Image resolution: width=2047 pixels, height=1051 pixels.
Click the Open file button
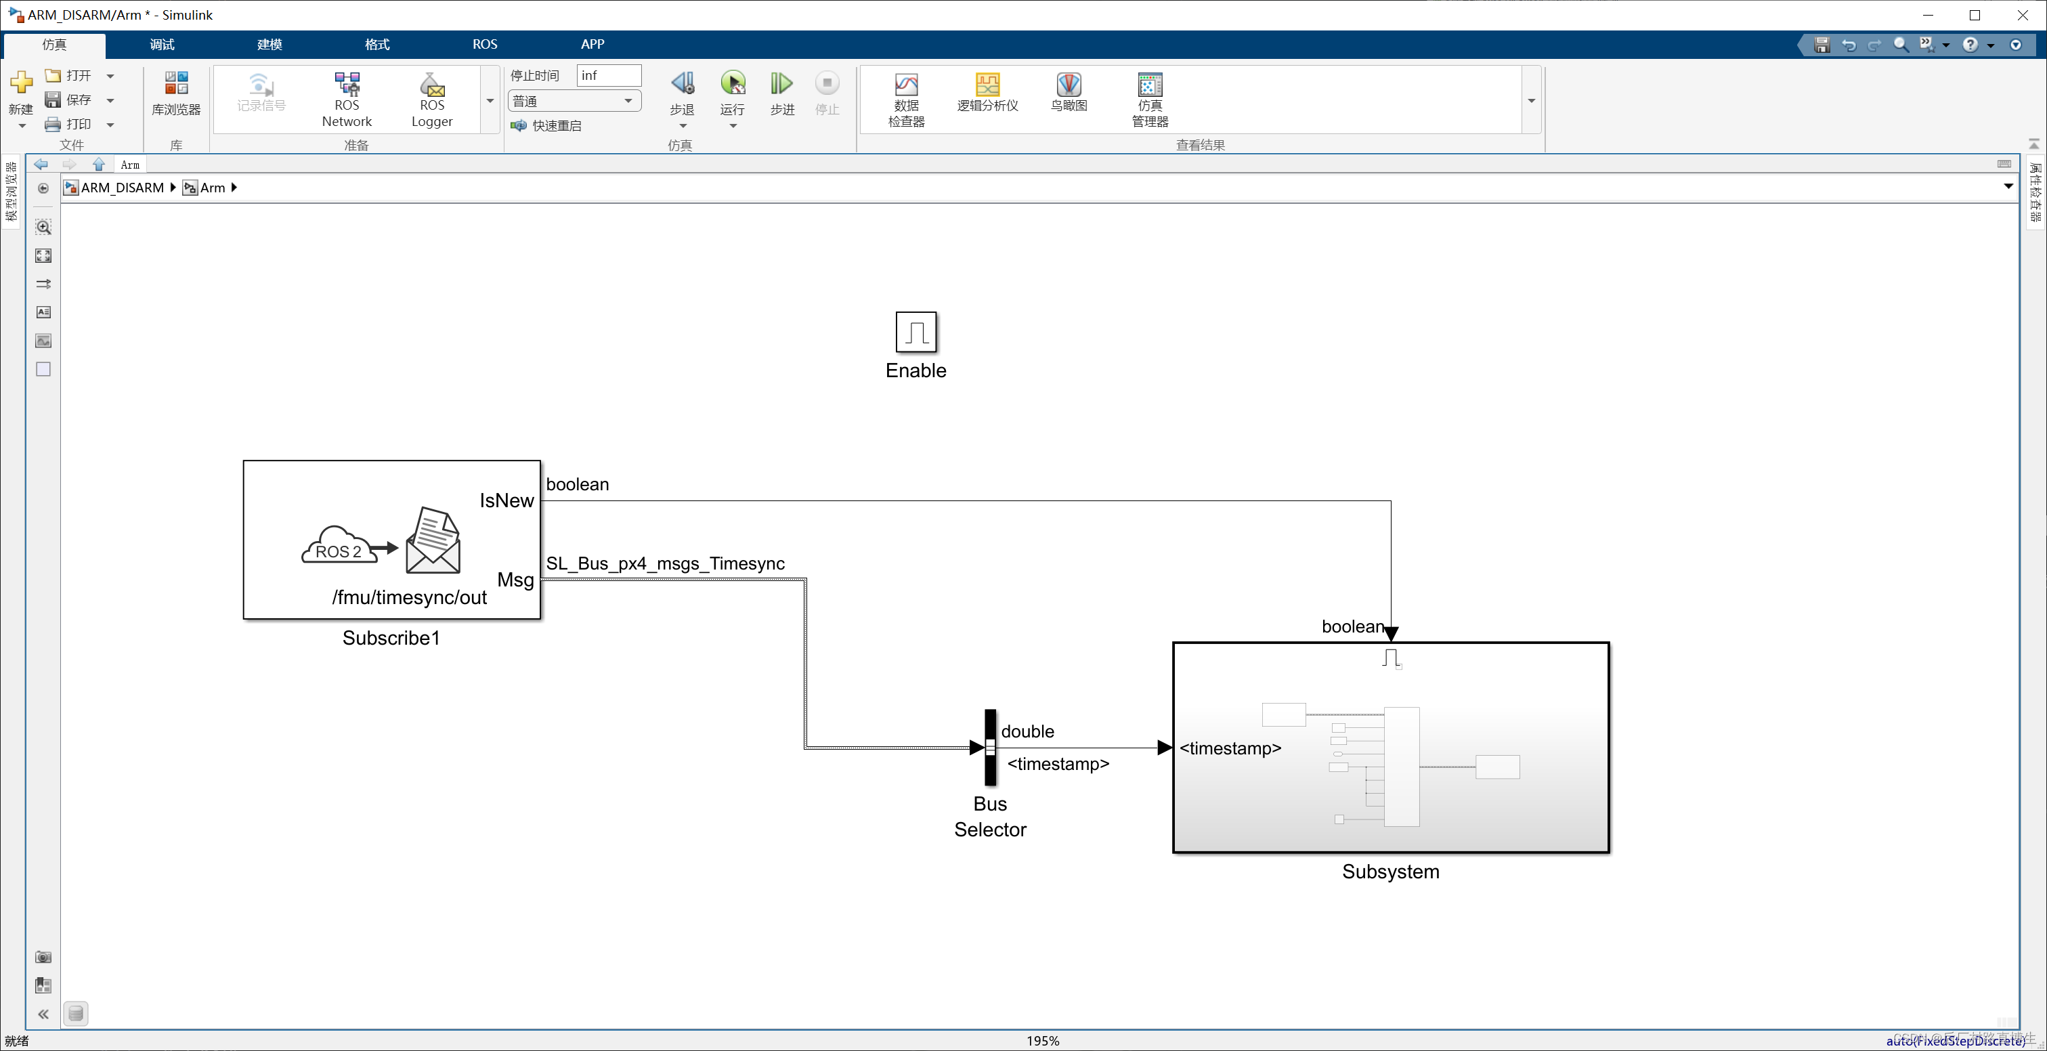(x=68, y=75)
